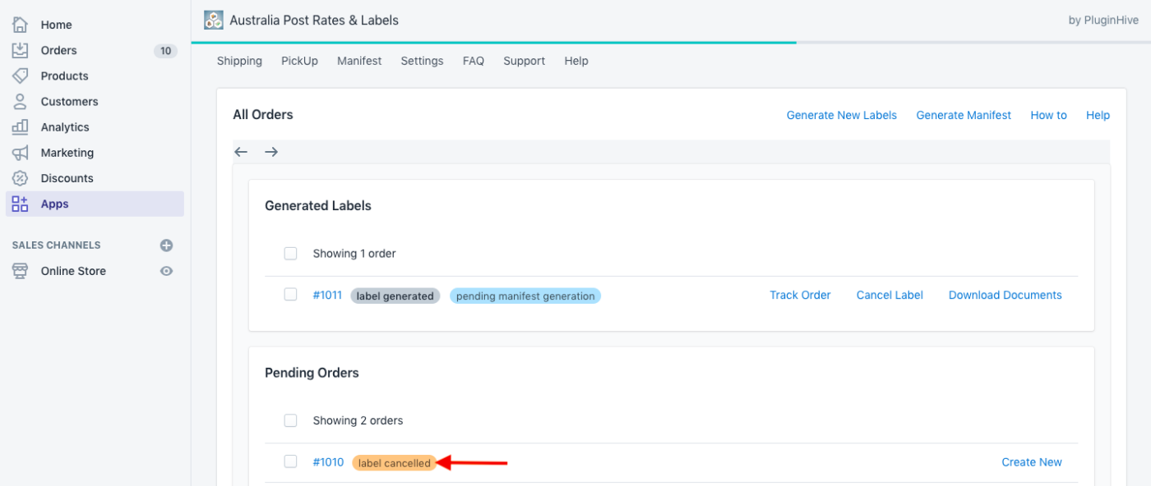Click the SALES CHANNELS heading

(56, 245)
